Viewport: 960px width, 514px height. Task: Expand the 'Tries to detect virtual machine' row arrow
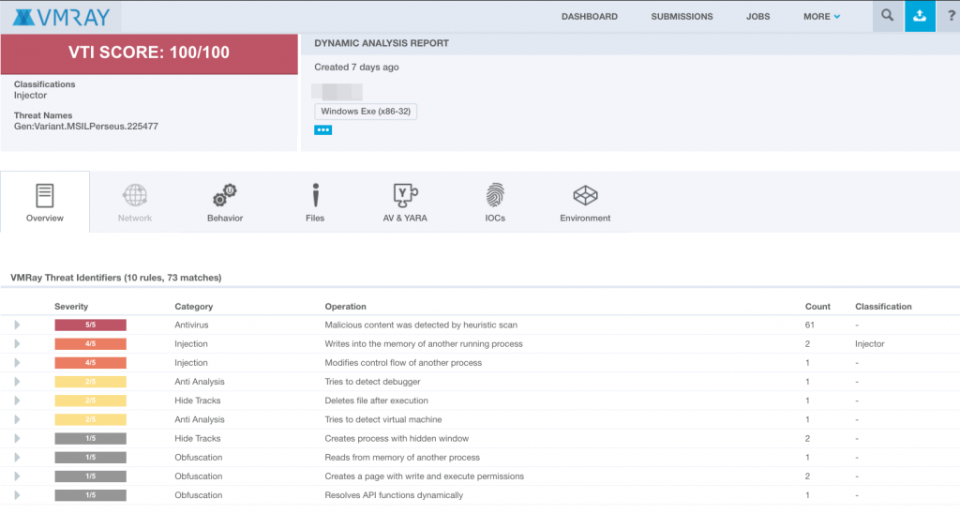(17, 419)
